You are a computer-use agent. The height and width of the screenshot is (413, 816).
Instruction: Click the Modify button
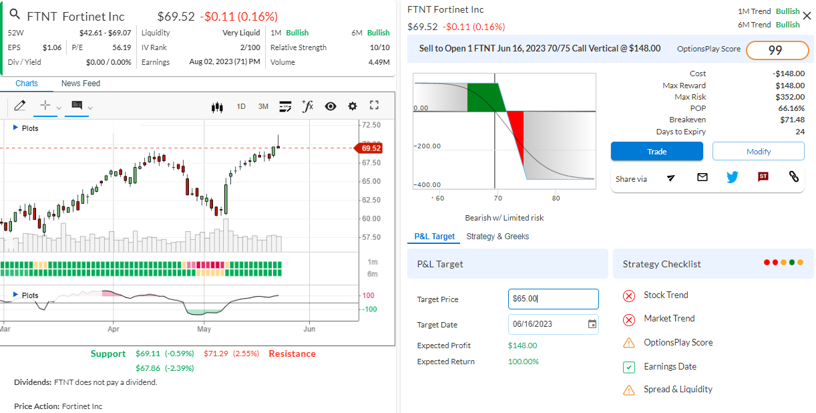759,152
